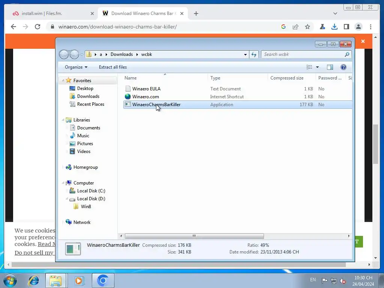Open Chrome three-dot menu
Image resolution: width=384 pixels, height=288 pixels.
(370, 27)
